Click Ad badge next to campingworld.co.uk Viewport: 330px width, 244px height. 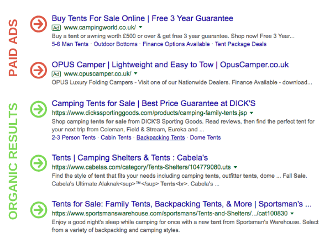[56, 28]
